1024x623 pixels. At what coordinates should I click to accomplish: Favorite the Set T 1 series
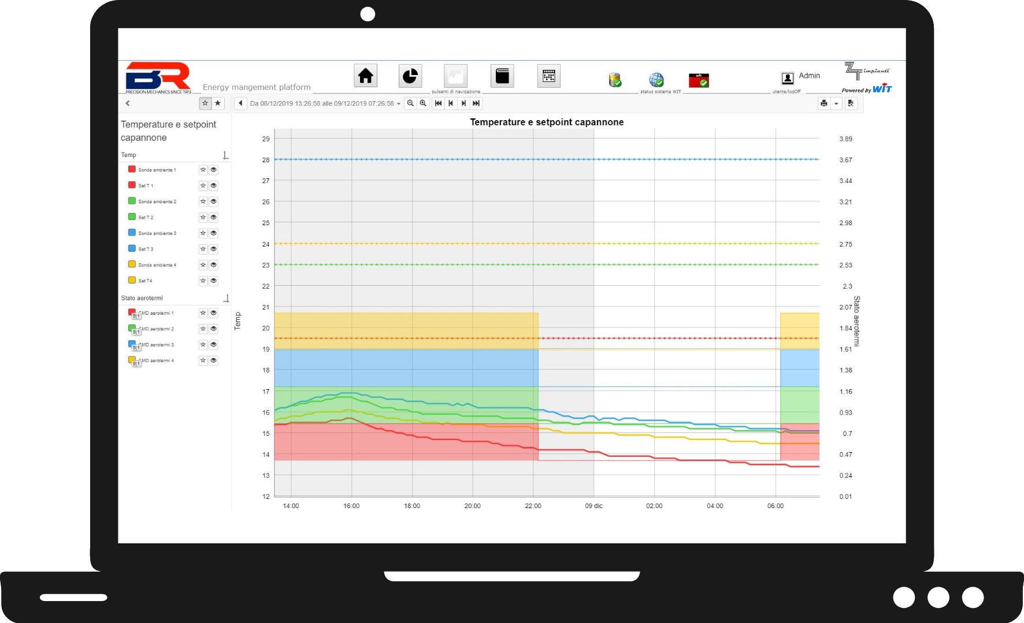pos(203,186)
